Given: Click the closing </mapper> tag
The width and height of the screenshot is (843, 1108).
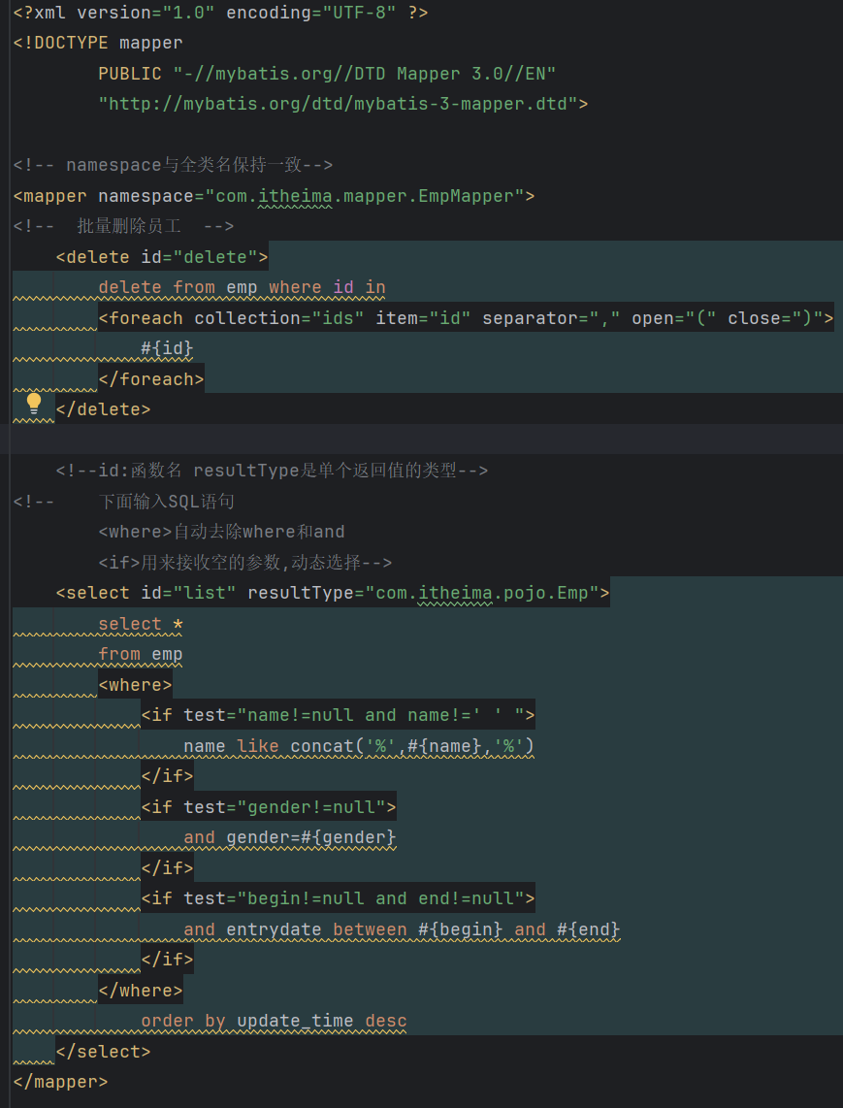Looking at the screenshot, I should click(61, 1082).
